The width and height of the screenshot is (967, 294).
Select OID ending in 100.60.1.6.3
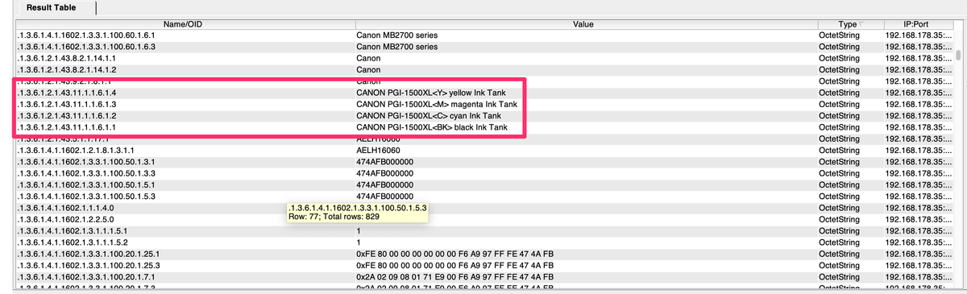(x=86, y=48)
